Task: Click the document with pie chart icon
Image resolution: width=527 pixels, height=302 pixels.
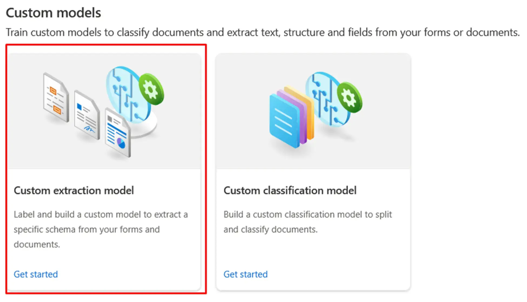Action: click(x=118, y=132)
